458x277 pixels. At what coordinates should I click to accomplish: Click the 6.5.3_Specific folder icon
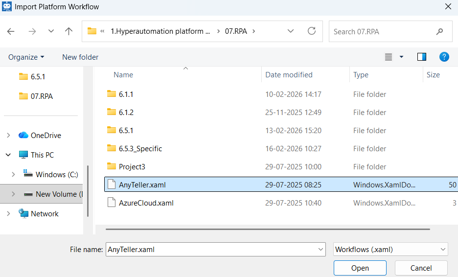tap(111, 148)
